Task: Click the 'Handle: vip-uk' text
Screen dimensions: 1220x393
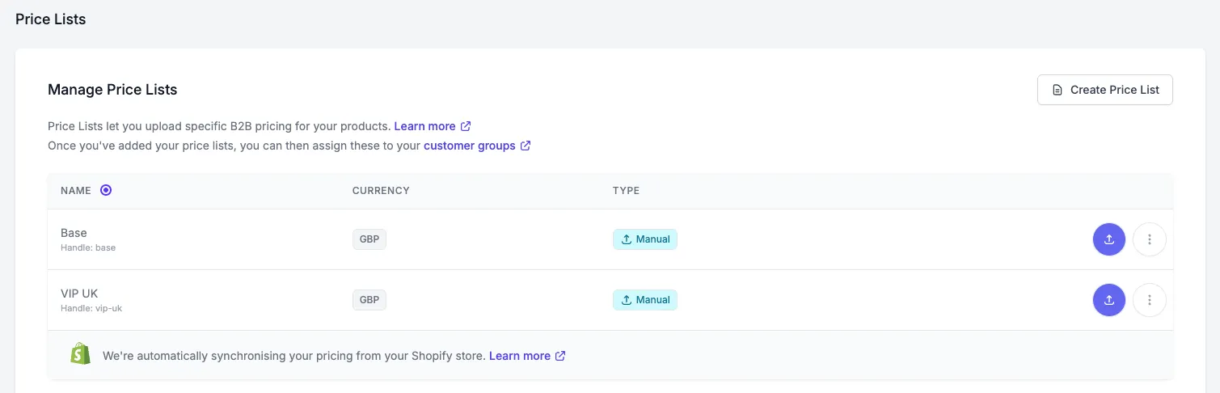Action: coord(91,308)
